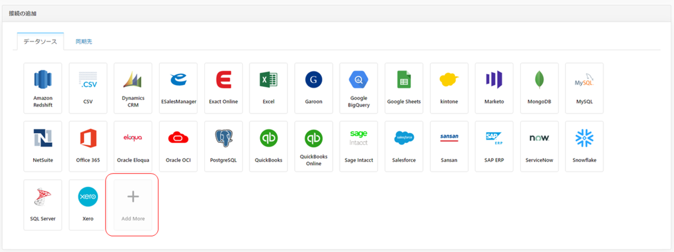This screenshot has width=674, height=252.
Task: Add a Salesforce connection
Action: click(x=404, y=146)
